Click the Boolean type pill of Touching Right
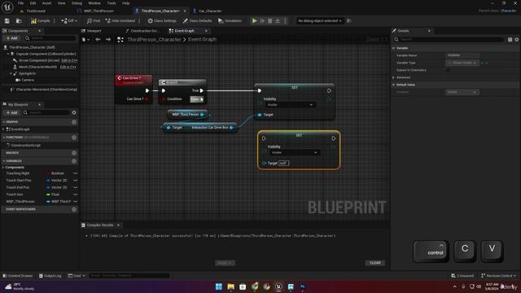 pyautogui.click(x=55, y=173)
